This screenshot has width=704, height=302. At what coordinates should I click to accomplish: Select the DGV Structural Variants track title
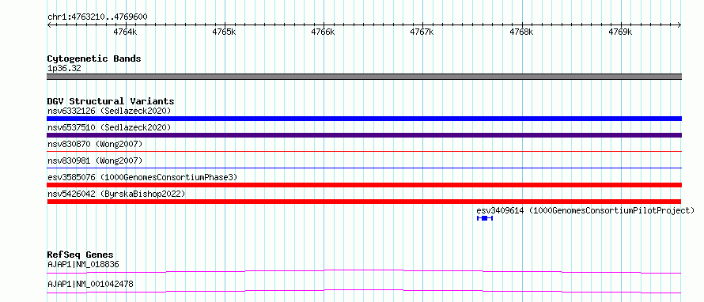(111, 101)
